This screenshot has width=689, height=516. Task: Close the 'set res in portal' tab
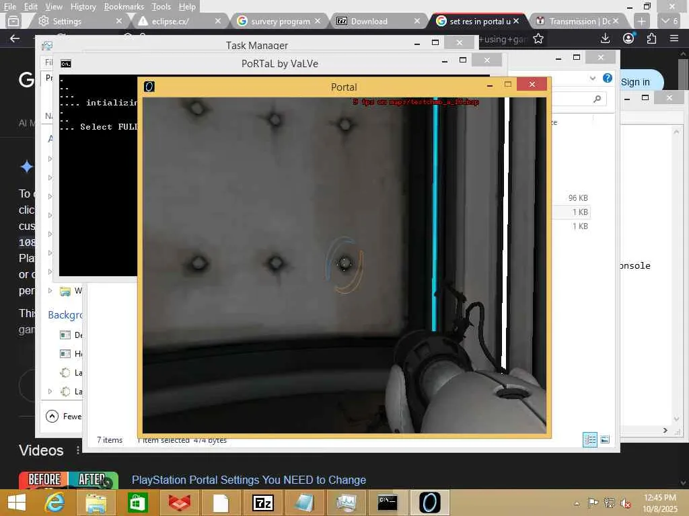pyautogui.click(x=516, y=21)
